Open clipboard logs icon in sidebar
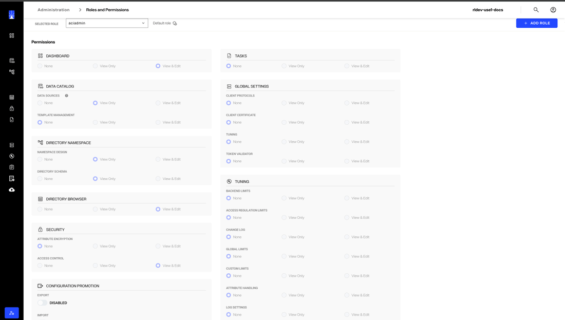This screenshot has height=320, width=565. click(11, 167)
